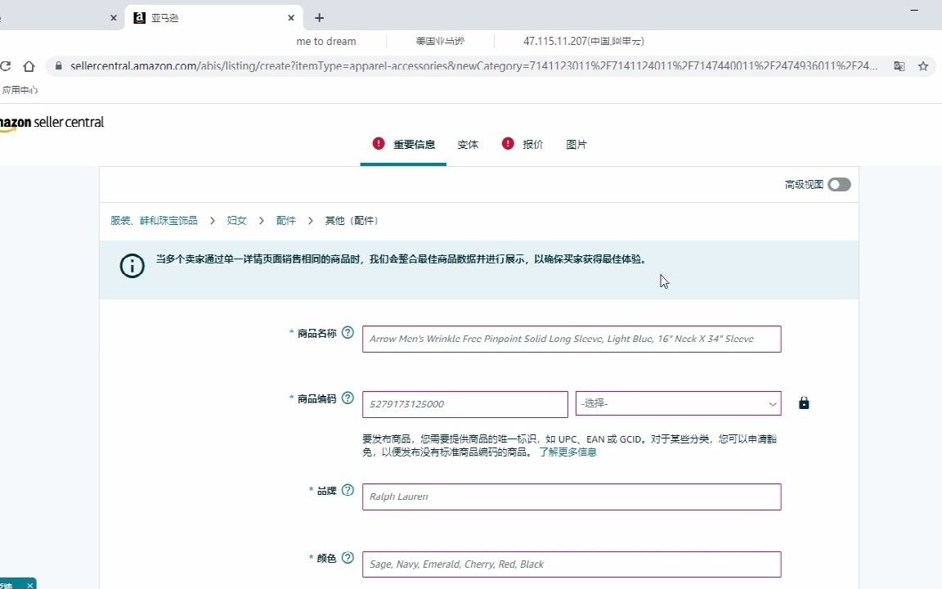The image size is (942, 589).
Task: Click the red alert icon on 报价 tab
Action: pyautogui.click(x=507, y=143)
